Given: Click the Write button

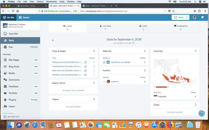Looking at the screenshot, I should click(181, 17).
